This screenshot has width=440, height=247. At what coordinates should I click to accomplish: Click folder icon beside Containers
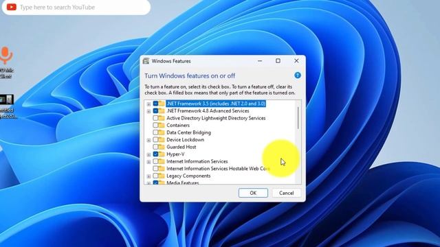(162, 125)
